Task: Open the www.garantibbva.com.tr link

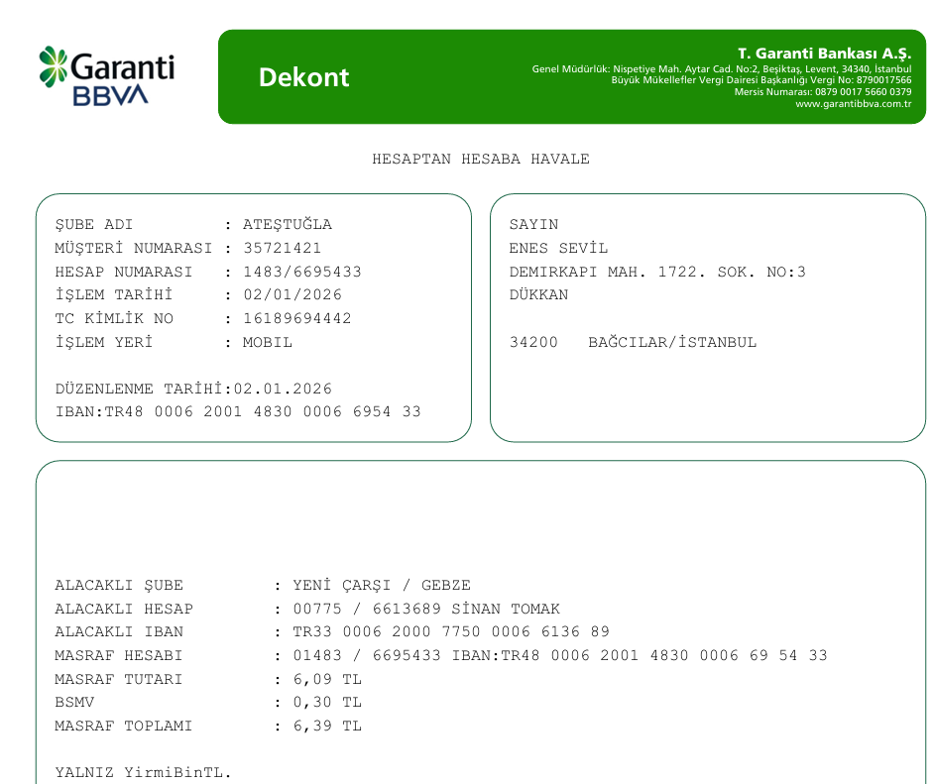Action: 853,104
